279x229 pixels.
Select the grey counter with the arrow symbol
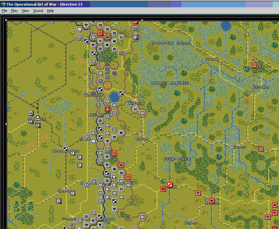114,185
